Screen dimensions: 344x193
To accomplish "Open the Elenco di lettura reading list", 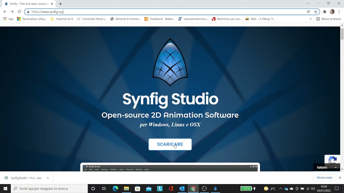I will 328,19.
